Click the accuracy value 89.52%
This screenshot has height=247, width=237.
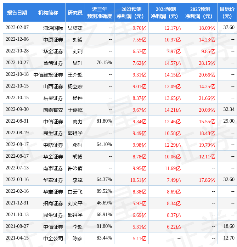[x=104, y=191]
